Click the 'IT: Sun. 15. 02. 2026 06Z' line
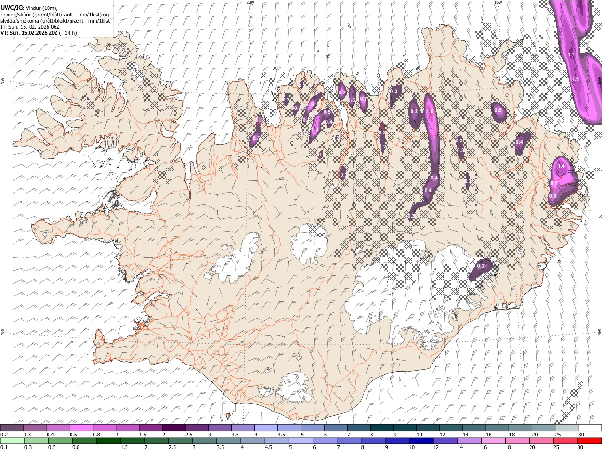602x451 pixels. tap(30, 27)
